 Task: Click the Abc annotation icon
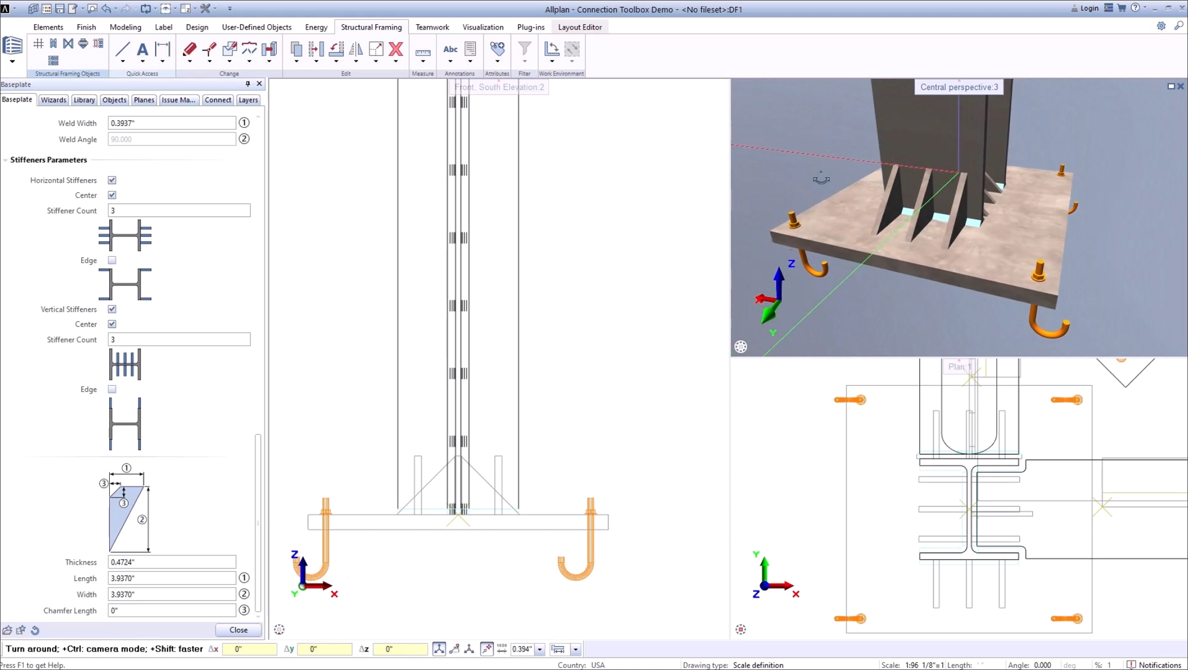tap(450, 49)
